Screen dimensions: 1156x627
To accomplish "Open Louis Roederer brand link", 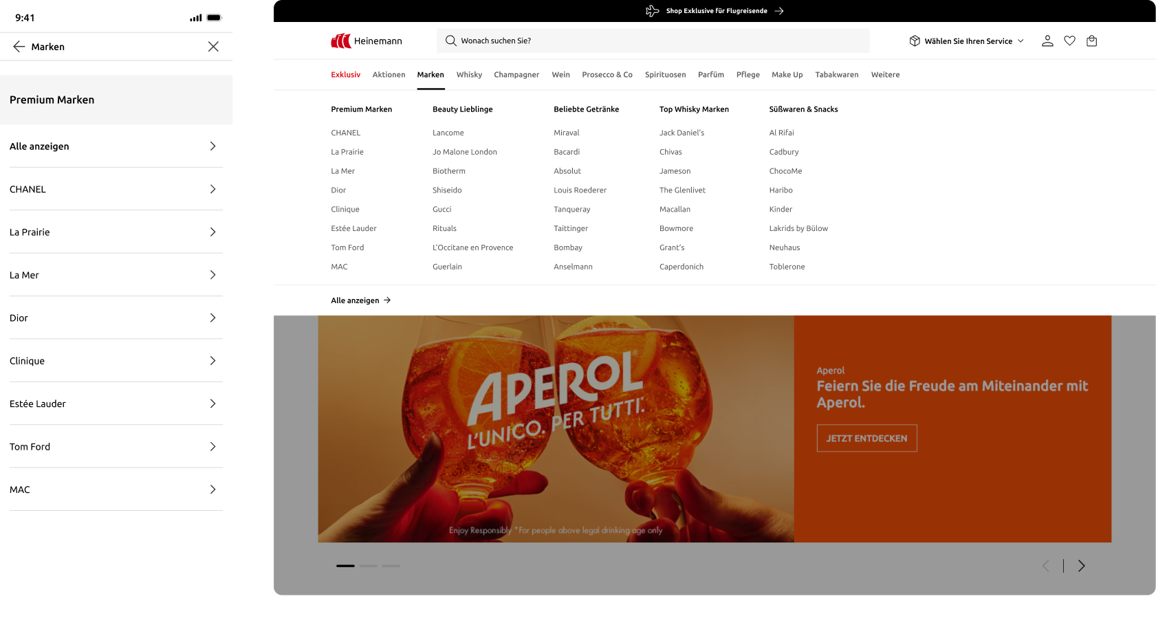I will (x=580, y=190).
